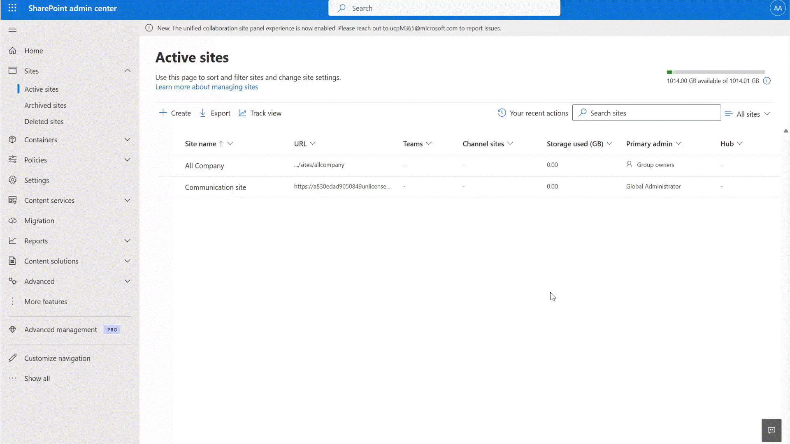Collapse the Sites navigation section
This screenshot has height=444, width=790.
[127, 71]
